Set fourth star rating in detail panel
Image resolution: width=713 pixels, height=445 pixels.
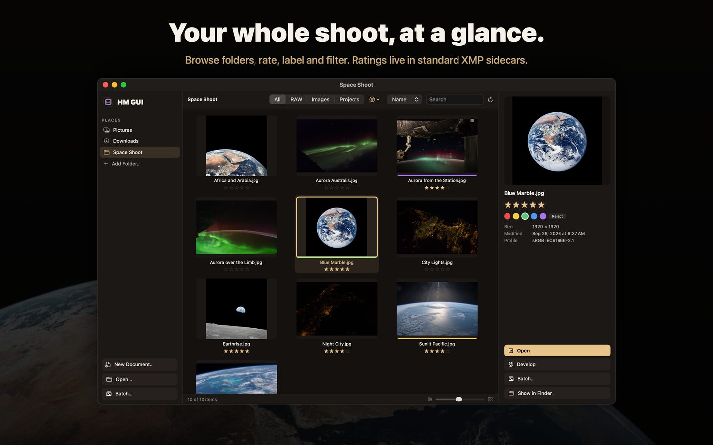coord(533,205)
